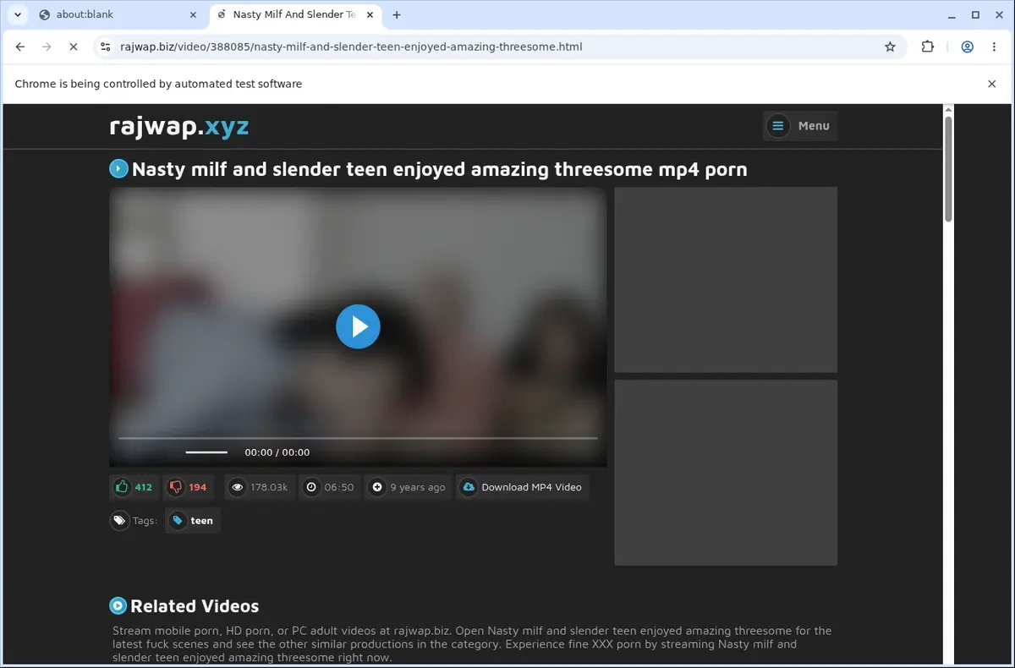Click the rajwap.xyz site logo
Screen dimensions: 1015x668
(179, 126)
